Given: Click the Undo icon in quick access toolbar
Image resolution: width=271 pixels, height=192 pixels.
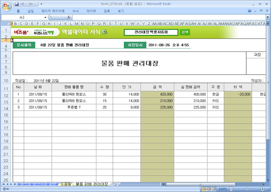Looking at the screenshot, I should click(24, 4).
